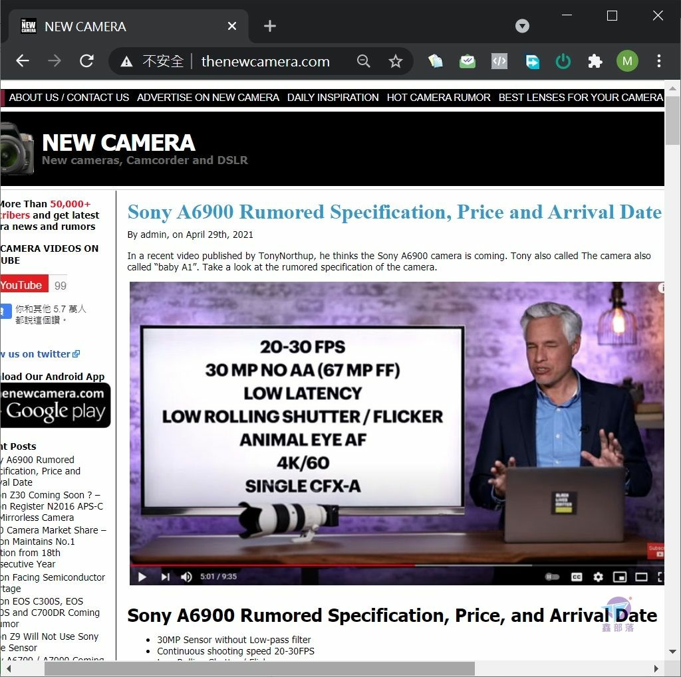Image resolution: width=681 pixels, height=677 pixels.
Task: Switch video to theater mode
Action: 641,577
